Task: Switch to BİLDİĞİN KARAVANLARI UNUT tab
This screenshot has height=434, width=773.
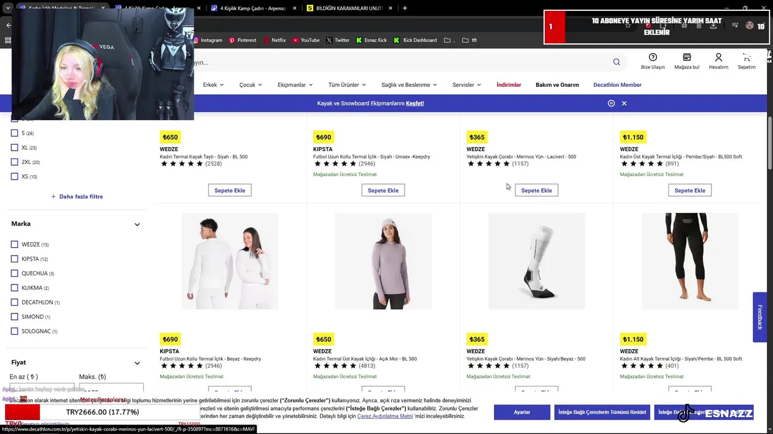Action: tap(349, 8)
